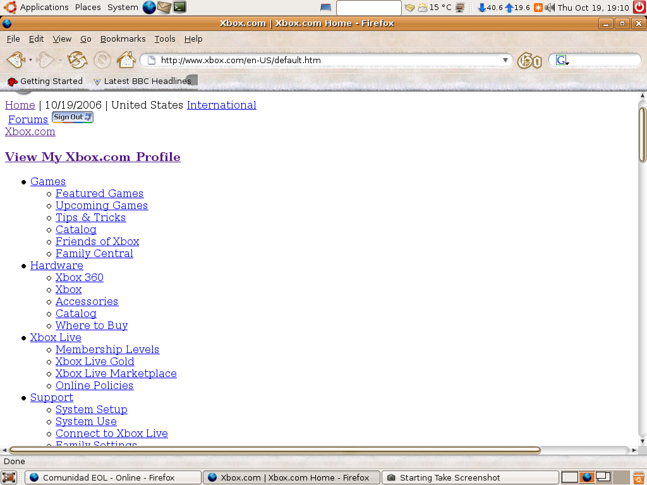Click the vertical scrollbar thumb

[x=642, y=135]
